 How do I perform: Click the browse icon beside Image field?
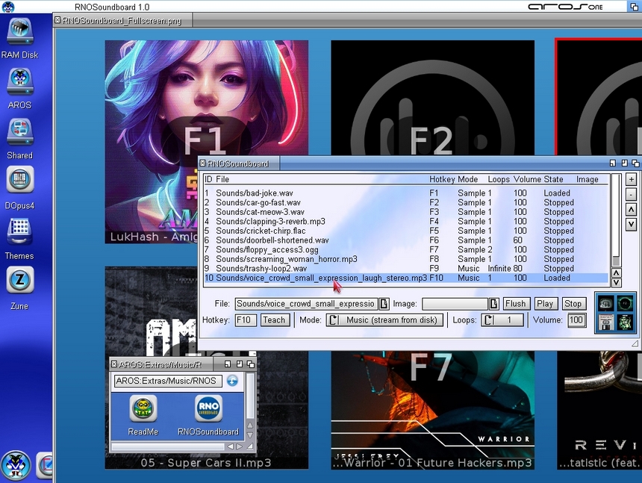pos(493,304)
